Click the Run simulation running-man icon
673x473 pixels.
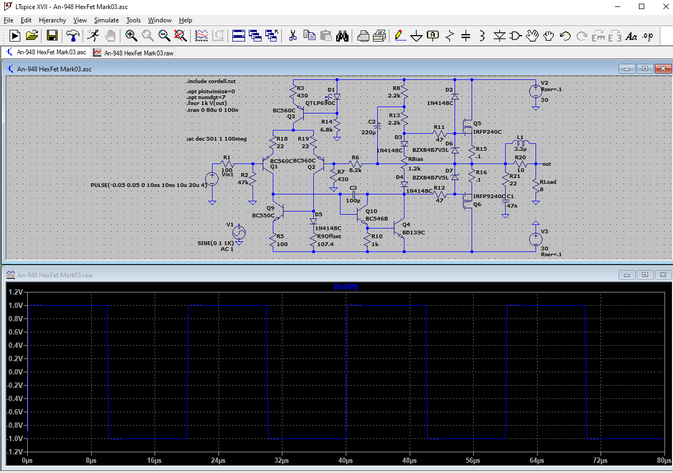(93, 36)
